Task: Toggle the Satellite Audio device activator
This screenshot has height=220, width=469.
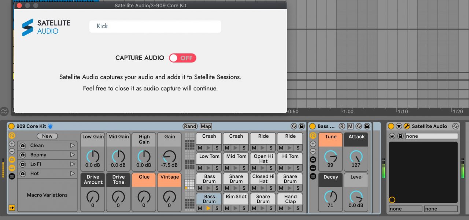Action: pos(391,126)
